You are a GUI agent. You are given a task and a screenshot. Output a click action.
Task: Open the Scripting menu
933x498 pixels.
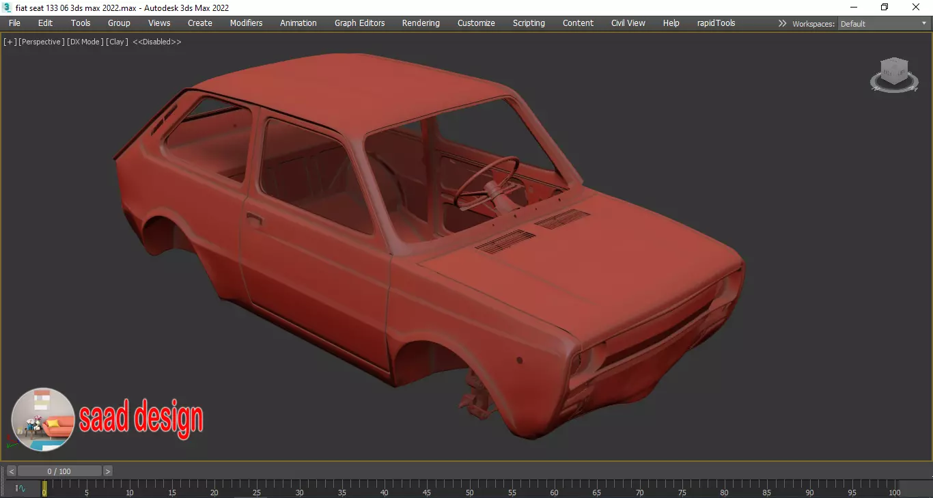click(x=529, y=23)
